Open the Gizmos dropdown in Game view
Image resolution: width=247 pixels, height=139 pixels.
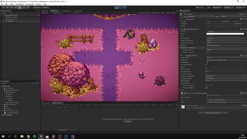coord(174,13)
